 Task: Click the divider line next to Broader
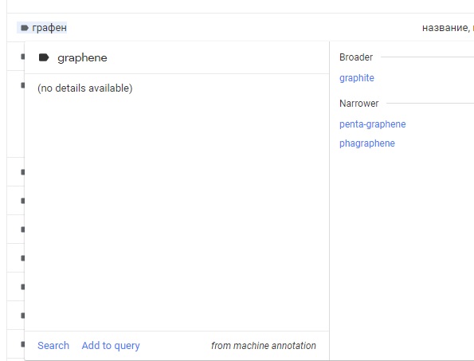click(x=428, y=57)
